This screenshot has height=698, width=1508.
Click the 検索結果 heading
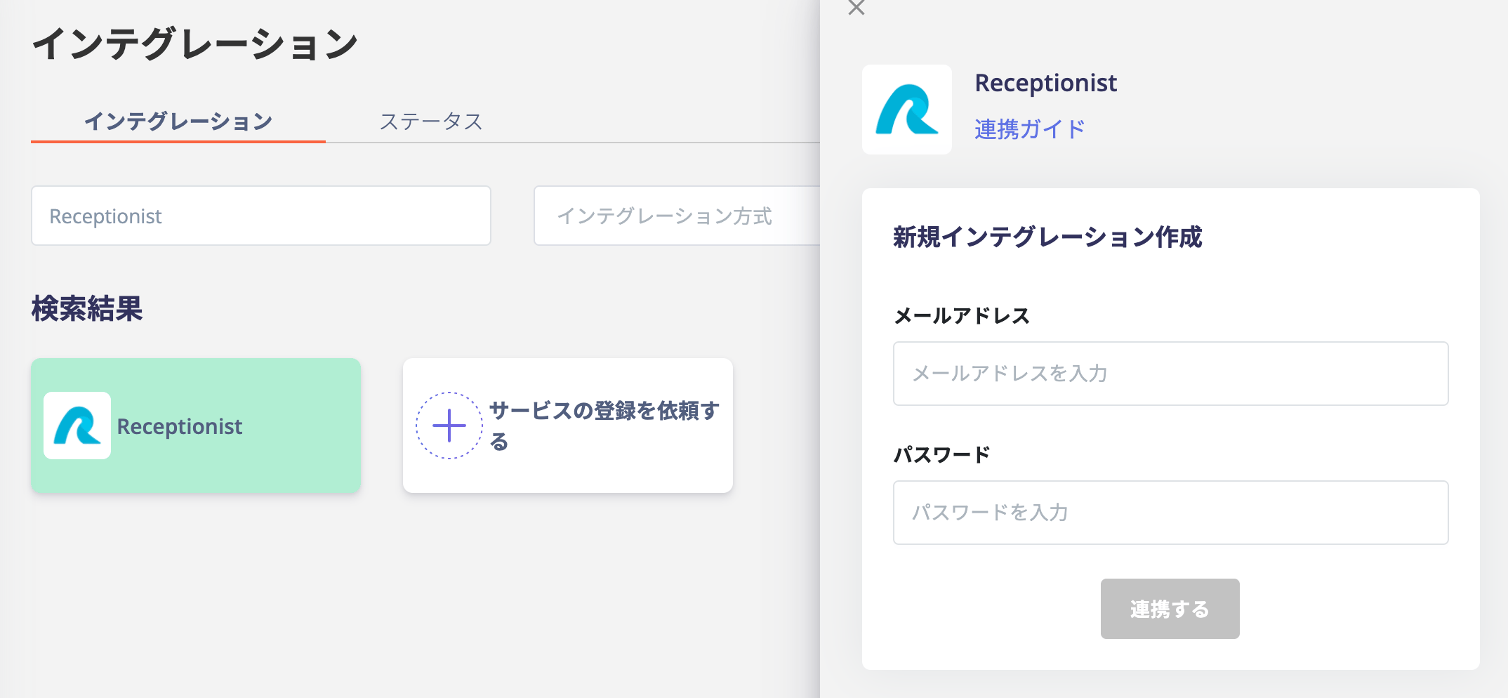tap(87, 309)
